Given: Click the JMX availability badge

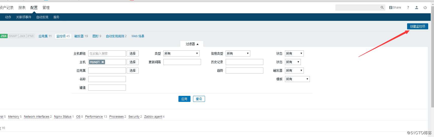Looking at the screenshot, I should [22, 36].
